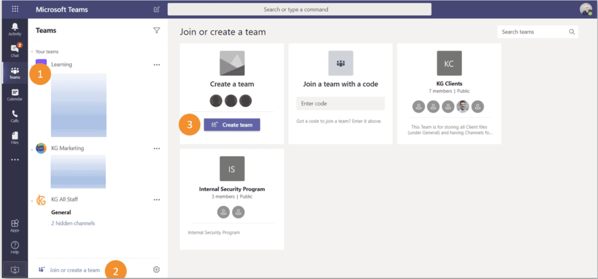The image size is (598, 279).
Task: Open the Help menu
Action: 15,247
